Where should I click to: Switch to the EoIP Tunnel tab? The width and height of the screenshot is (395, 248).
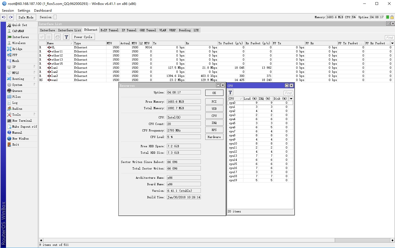[x=109, y=30]
